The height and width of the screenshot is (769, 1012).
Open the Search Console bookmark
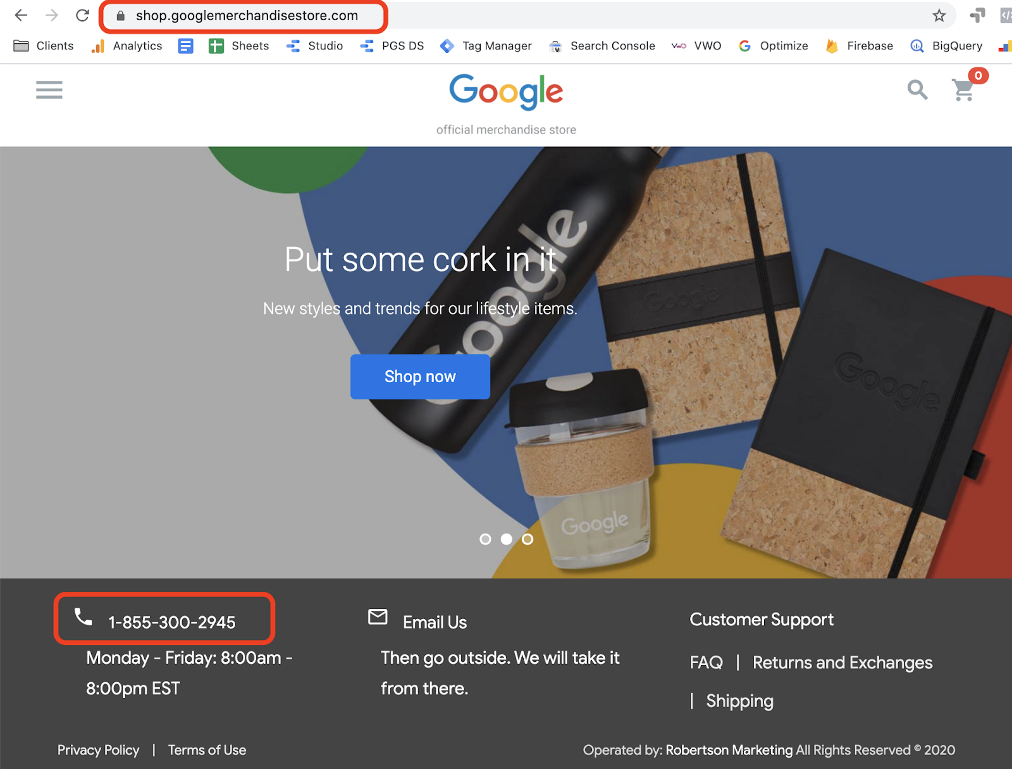point(602,46)
